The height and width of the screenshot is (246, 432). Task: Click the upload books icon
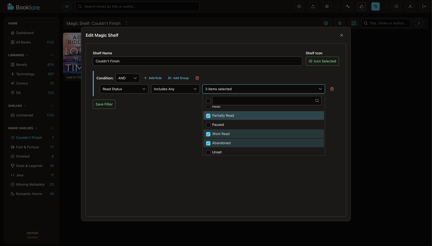tap(313, 6)
